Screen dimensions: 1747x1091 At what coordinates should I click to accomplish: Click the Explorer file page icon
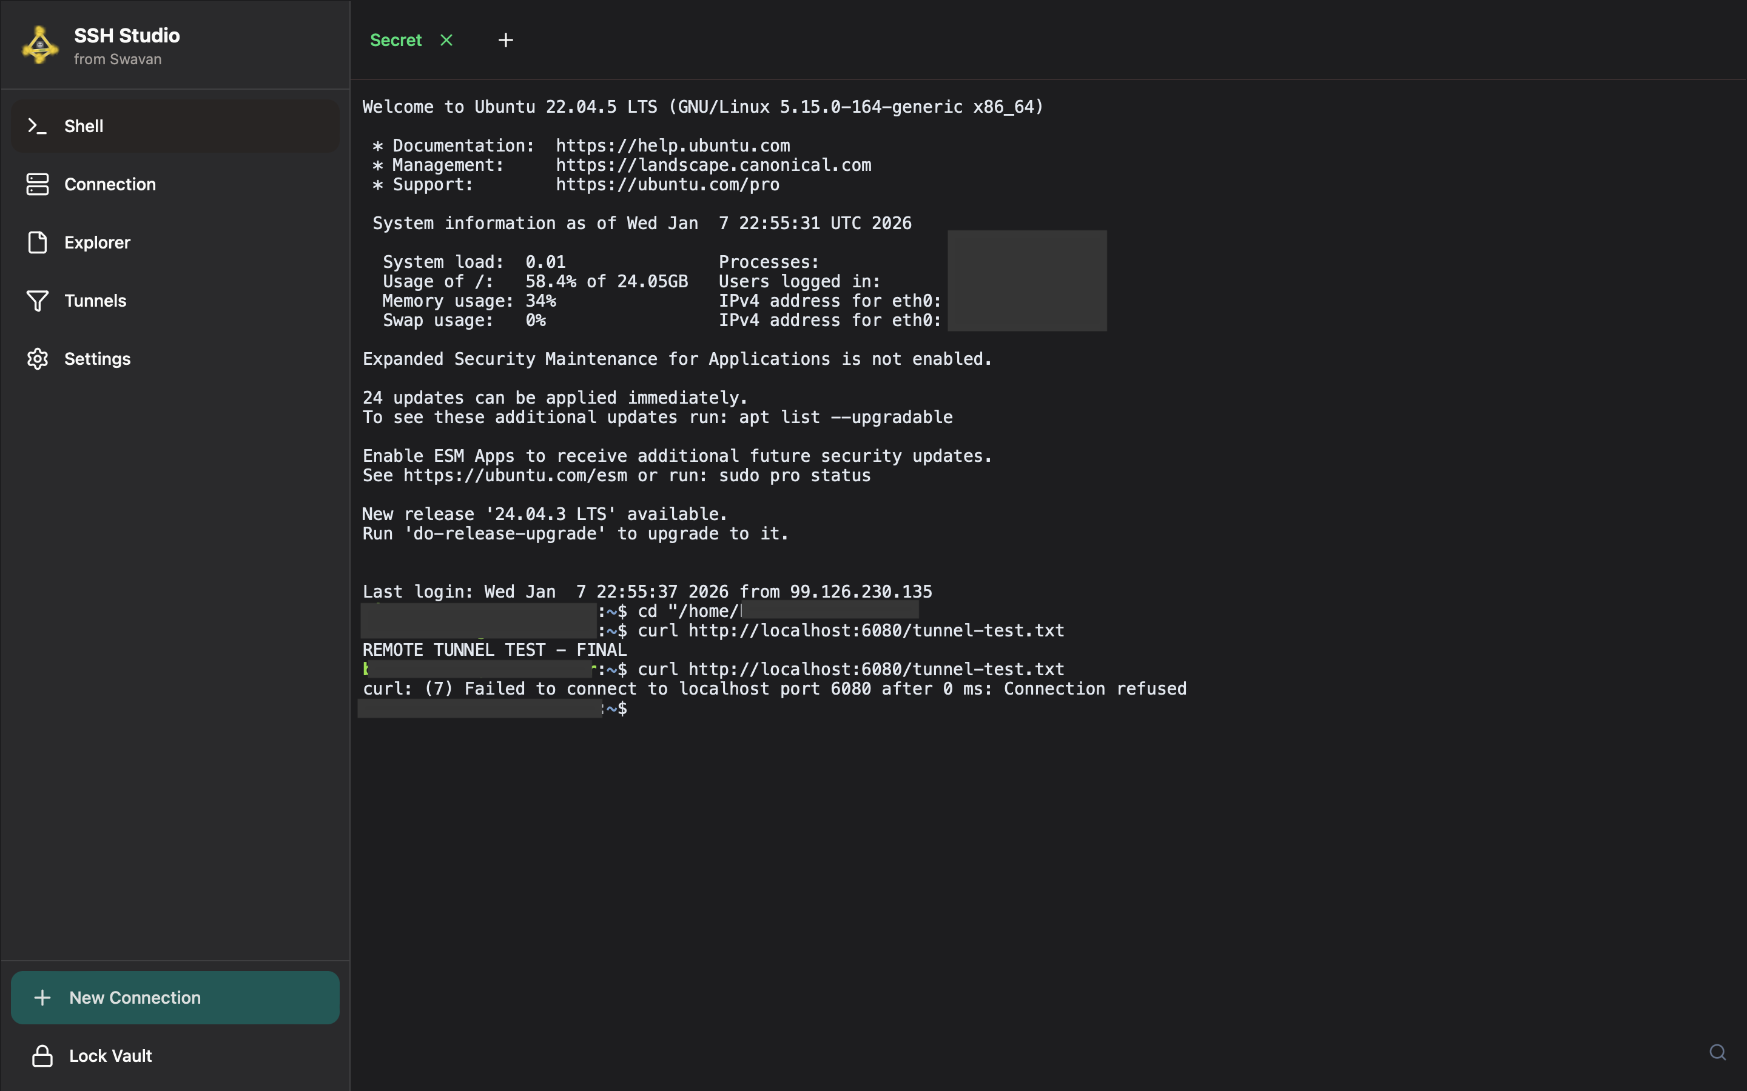38,242
